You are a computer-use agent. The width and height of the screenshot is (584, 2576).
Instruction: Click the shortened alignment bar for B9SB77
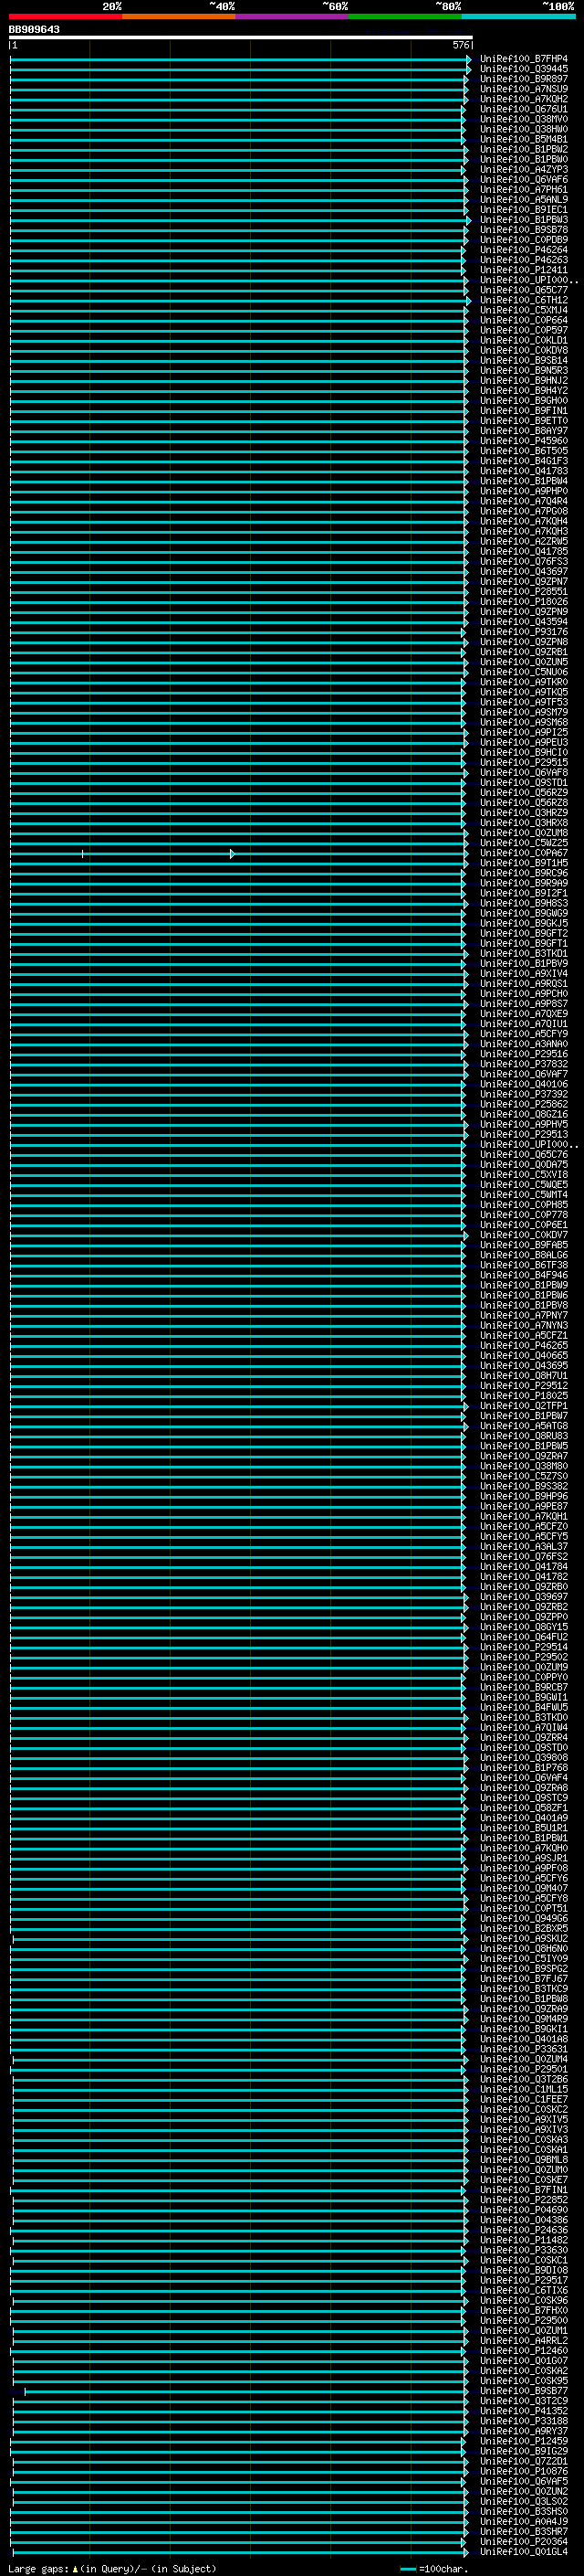click(x=245, y=2392)
